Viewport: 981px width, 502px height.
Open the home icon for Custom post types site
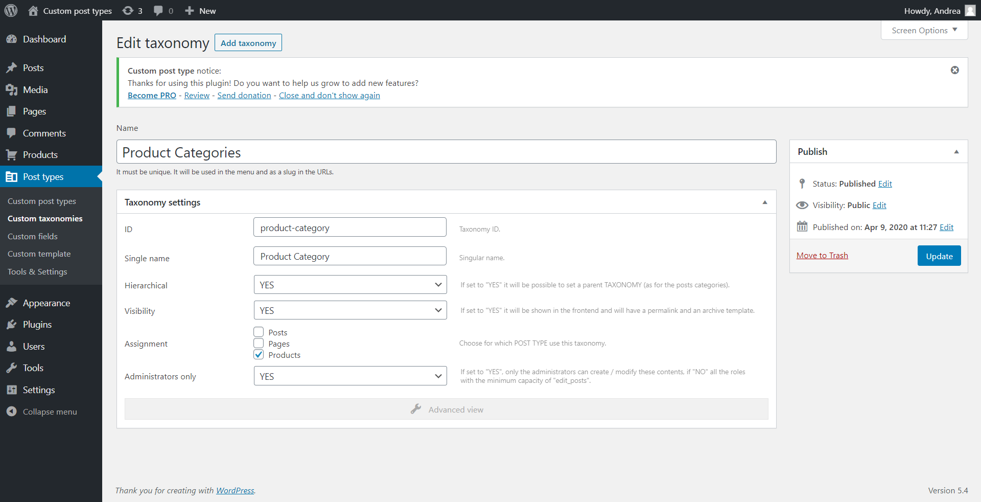tap(33, 10)
